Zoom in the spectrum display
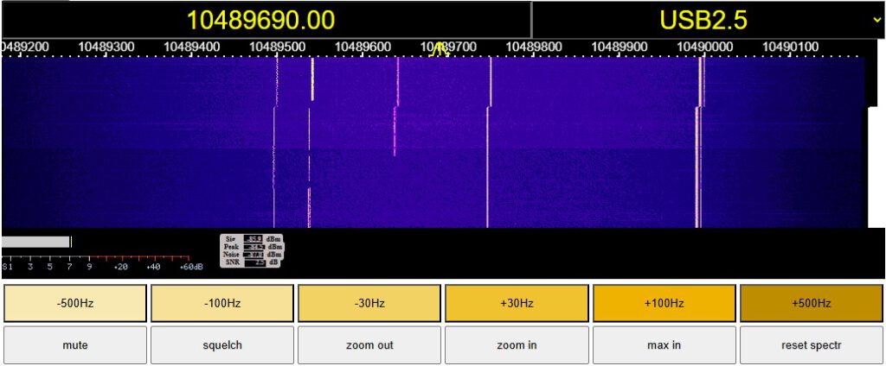The width and height of the screenshot is (886, 366). [517, 345]
